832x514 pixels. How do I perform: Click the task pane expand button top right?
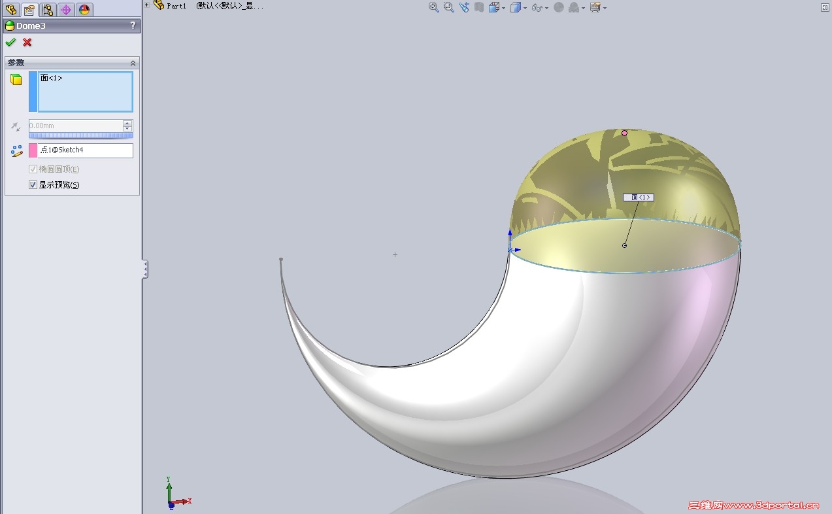point(825,7)
